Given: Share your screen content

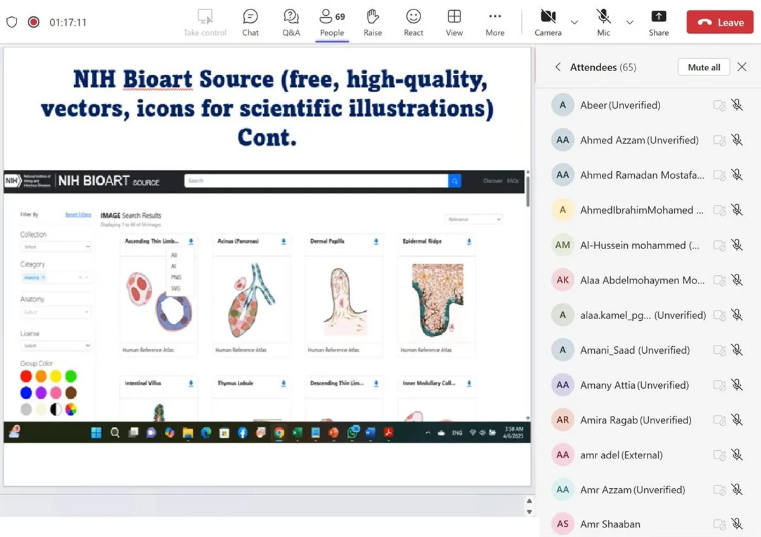Looking at the screenshot, I should (659, 22).
